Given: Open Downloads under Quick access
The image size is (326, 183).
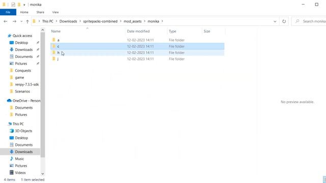Looking at the screenshot, I should (24, 50).
